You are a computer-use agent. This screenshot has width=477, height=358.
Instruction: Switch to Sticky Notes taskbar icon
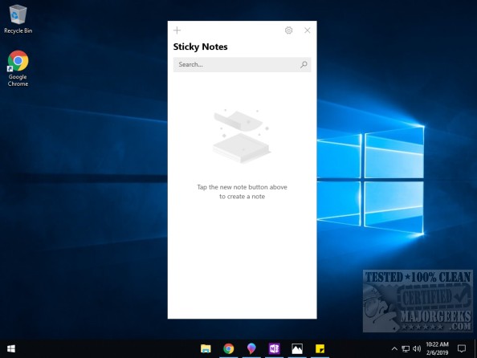320,348
